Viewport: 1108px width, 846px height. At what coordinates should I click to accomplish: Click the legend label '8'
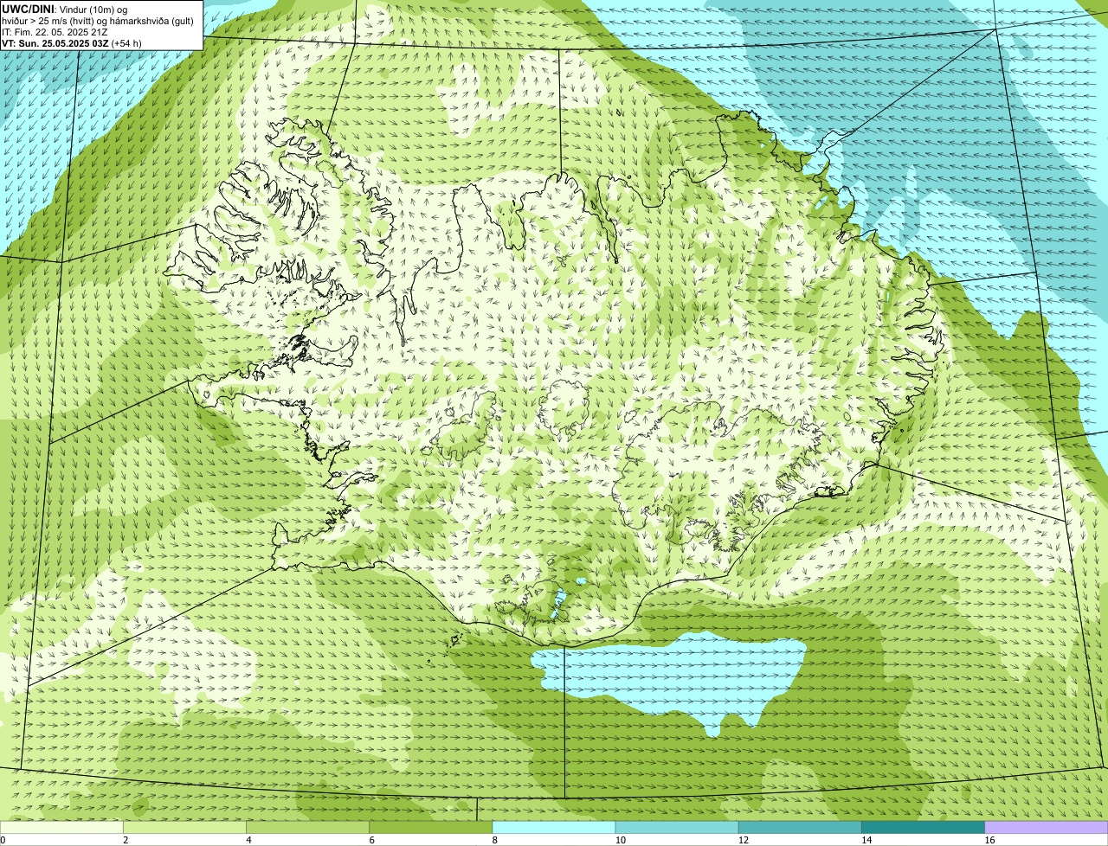click(495, 840)
